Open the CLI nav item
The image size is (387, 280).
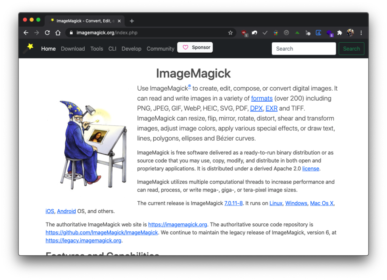pyautogui.click(x=112, y=49)
